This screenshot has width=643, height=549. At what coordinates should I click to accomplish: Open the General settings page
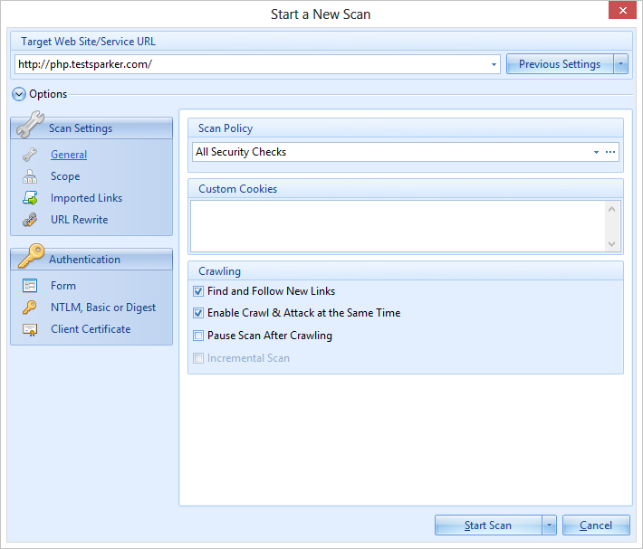(x=69, y=155)
